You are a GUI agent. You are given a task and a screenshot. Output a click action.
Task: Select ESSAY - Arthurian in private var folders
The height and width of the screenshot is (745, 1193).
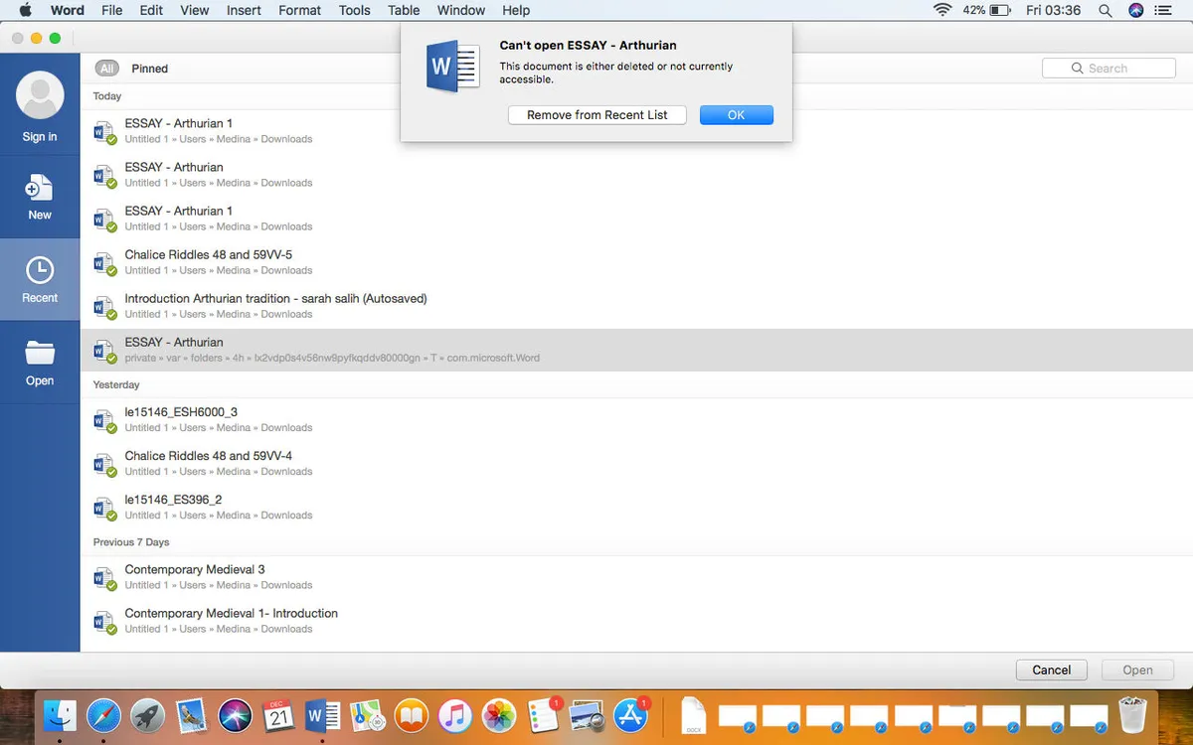[x=636, y=350]
